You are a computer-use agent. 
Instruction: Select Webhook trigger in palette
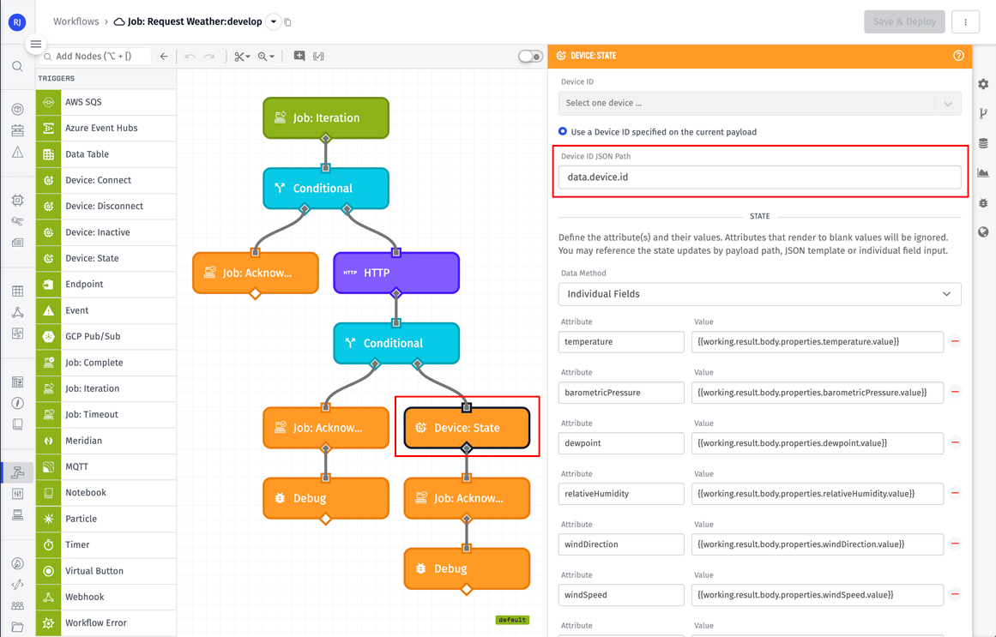[106, 597]
